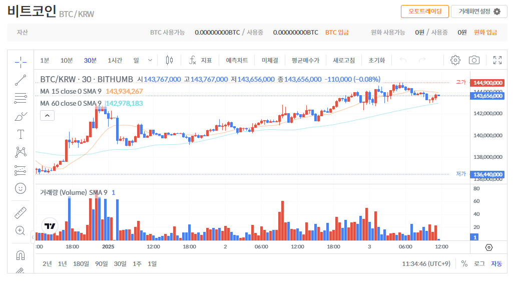
Task: Click the BTC 입금 deposit link
Action: 337,33
